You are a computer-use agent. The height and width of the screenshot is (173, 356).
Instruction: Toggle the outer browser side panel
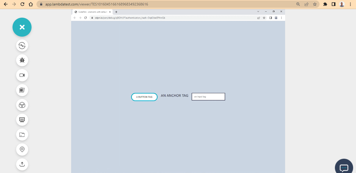click(334, 4)
